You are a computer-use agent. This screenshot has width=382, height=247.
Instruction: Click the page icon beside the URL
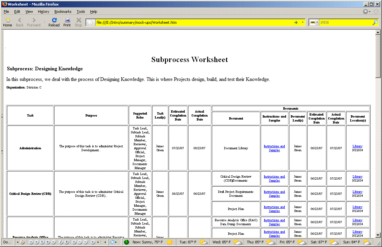tap(90, 22)
